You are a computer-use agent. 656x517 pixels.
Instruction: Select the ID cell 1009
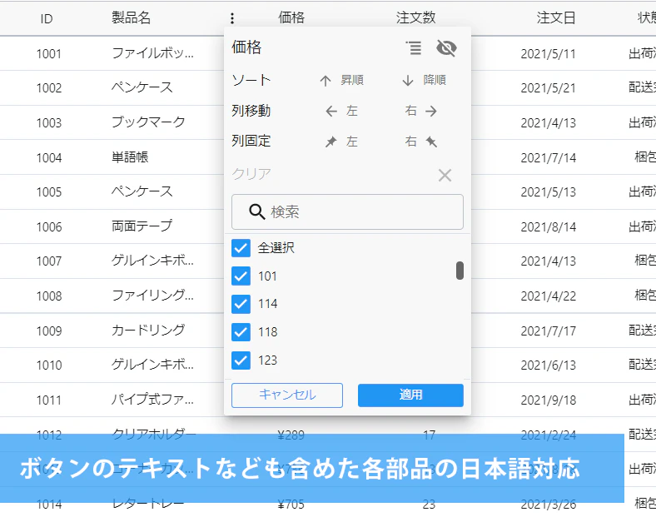49,331
